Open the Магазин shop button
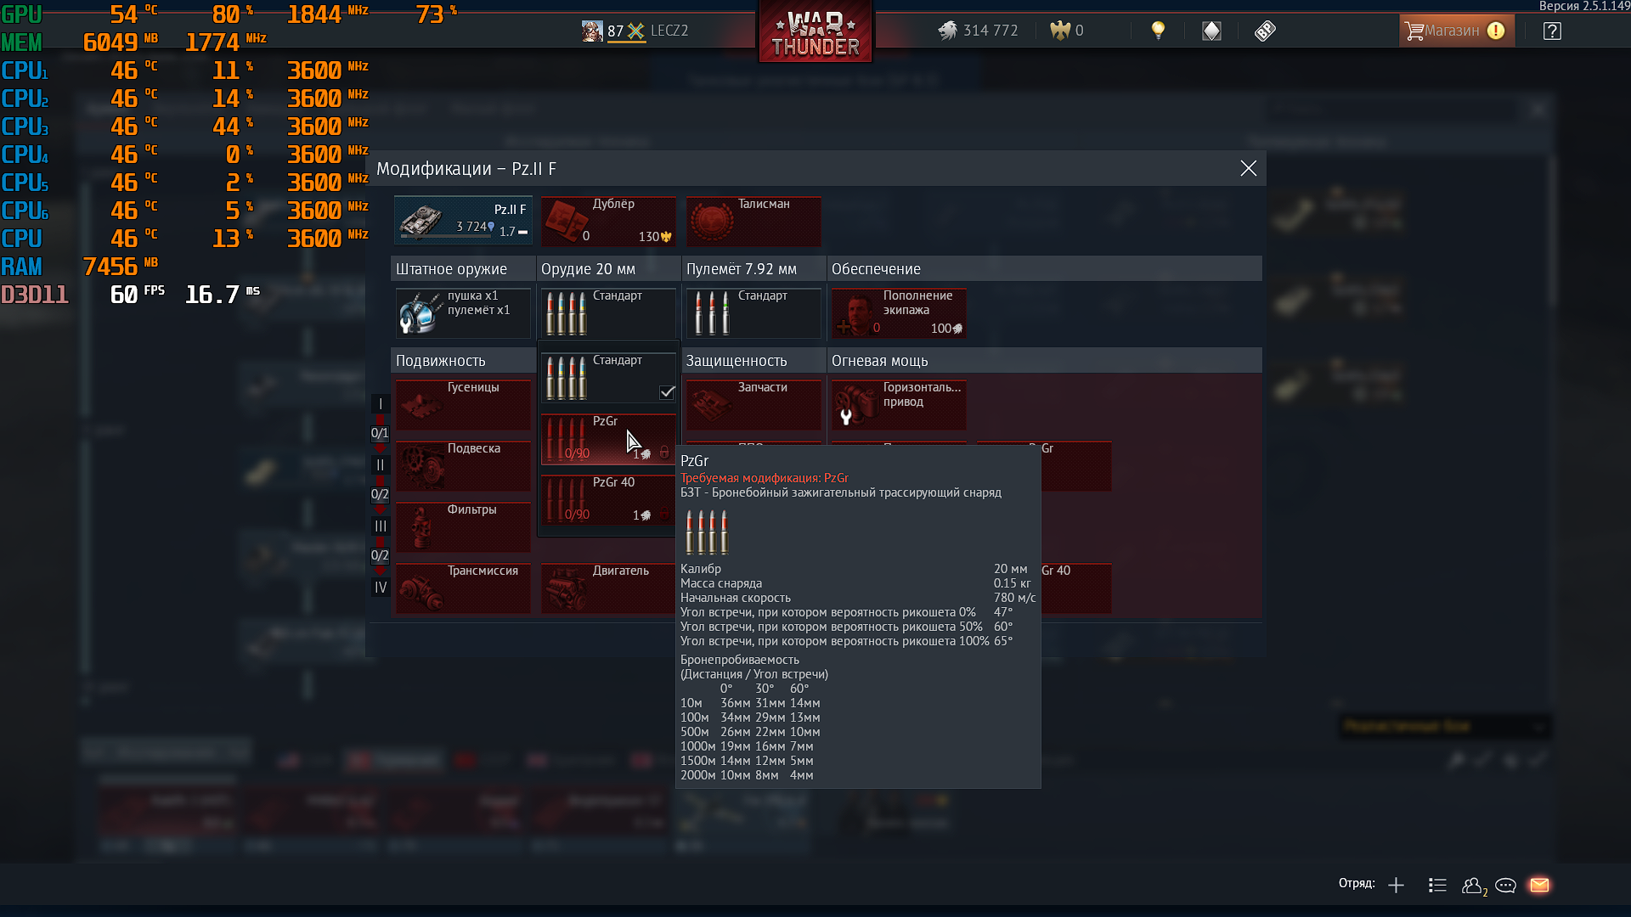Image resolution: width=1631 pixels, height=917 pixels. (1456, 31)
